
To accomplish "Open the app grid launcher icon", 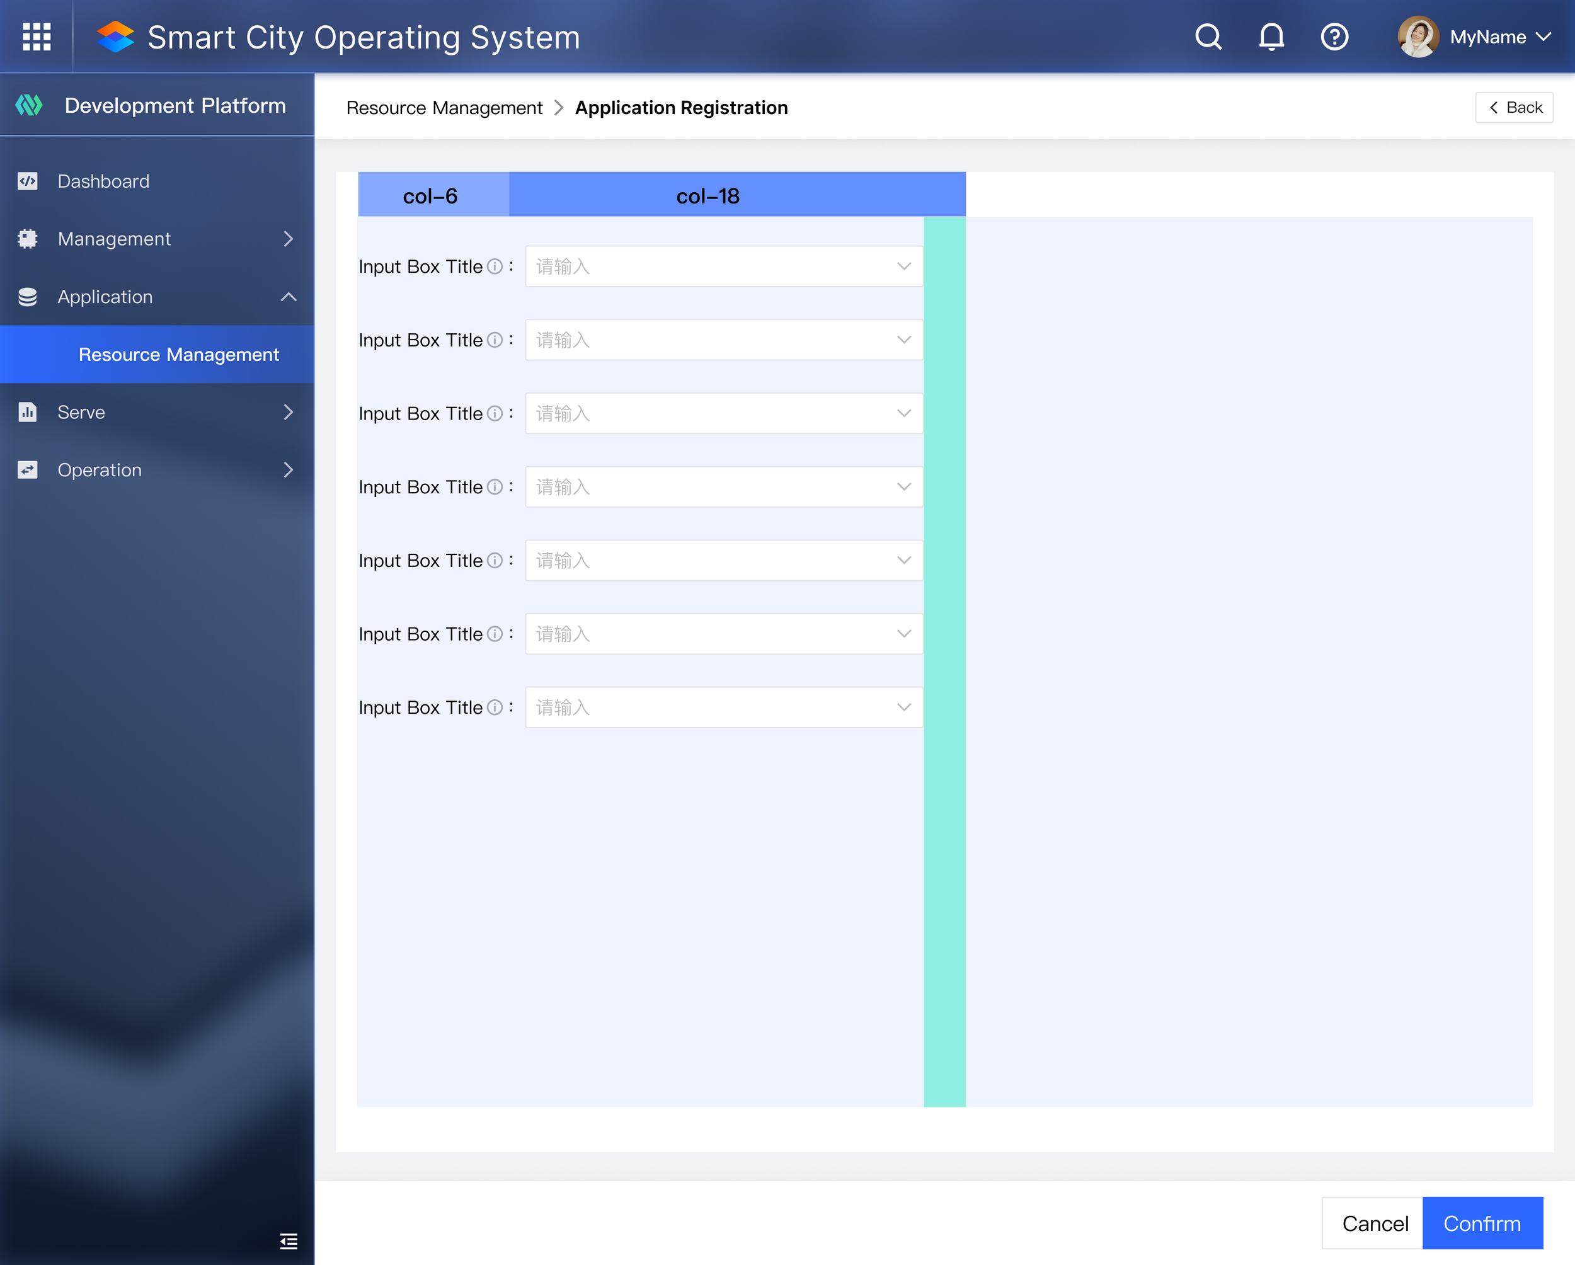I will tap(37, 37).
